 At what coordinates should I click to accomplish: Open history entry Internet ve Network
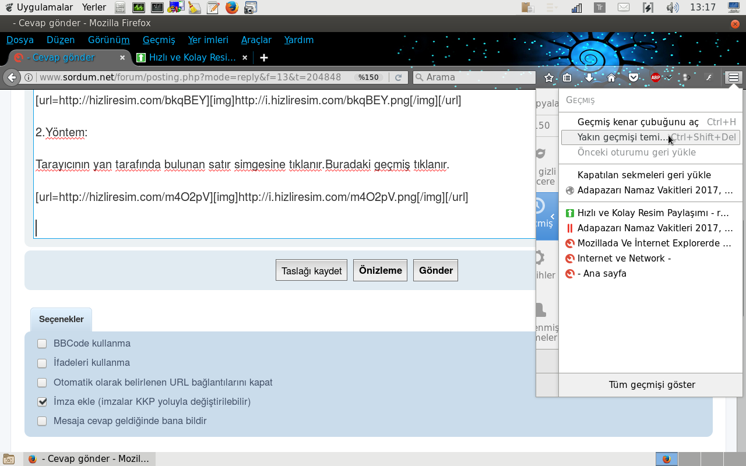coord(650,258)
